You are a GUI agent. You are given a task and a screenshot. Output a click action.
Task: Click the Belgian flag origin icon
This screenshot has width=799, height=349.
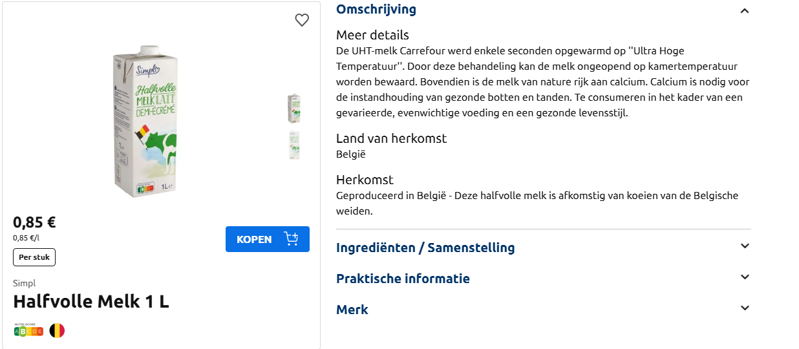58,331
